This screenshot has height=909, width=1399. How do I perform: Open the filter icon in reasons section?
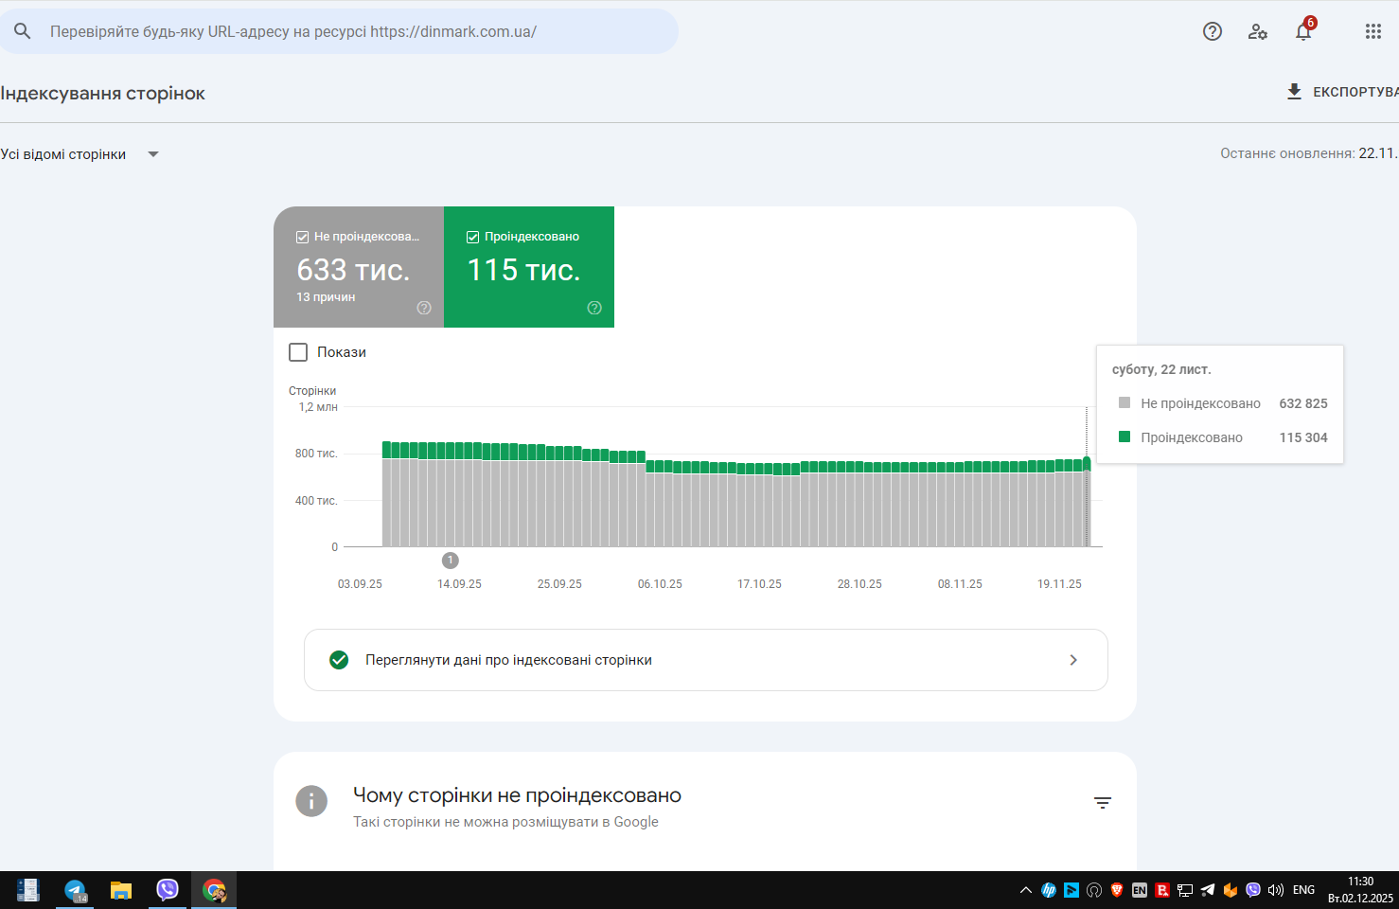click(x=1103, y=803)
